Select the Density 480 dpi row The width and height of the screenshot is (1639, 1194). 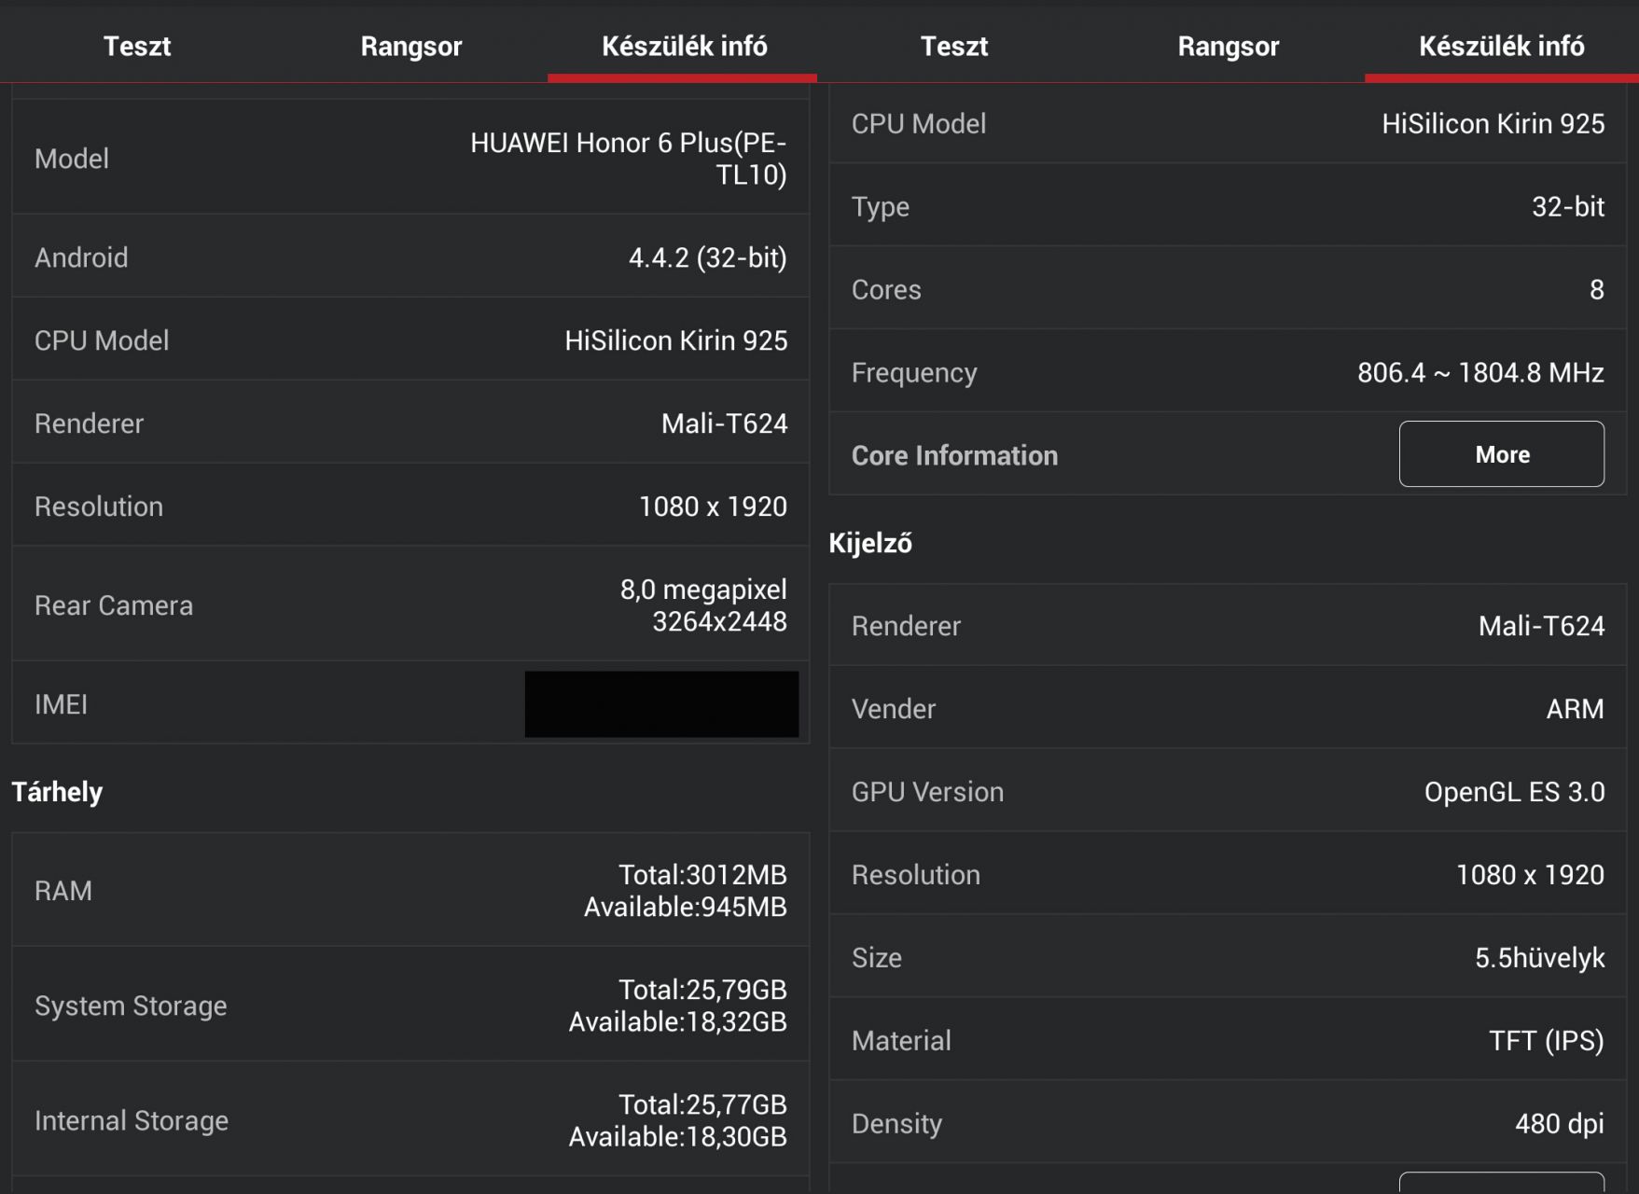click(x=1227, y=1123)
